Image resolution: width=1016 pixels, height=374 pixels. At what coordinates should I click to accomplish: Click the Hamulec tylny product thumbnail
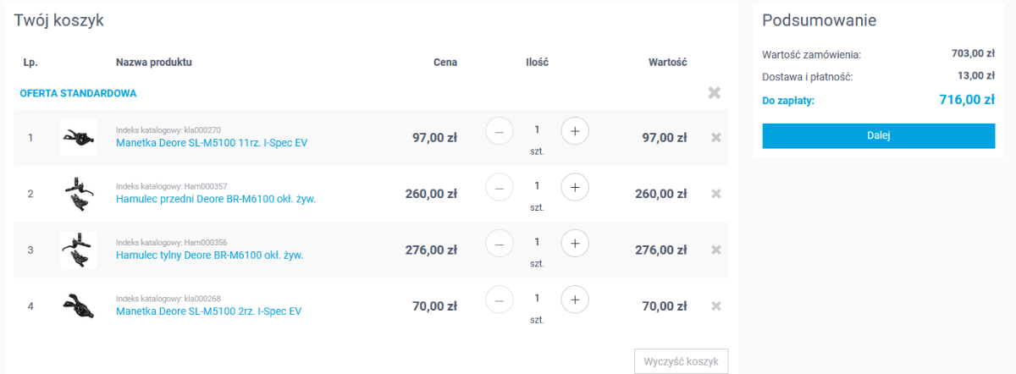(77, 250)
